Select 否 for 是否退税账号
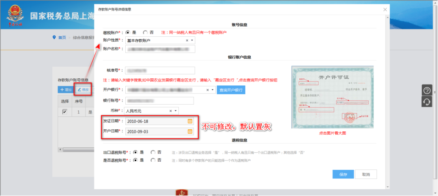Viewport: 438px width, 196px height. (x=153, y=160)
